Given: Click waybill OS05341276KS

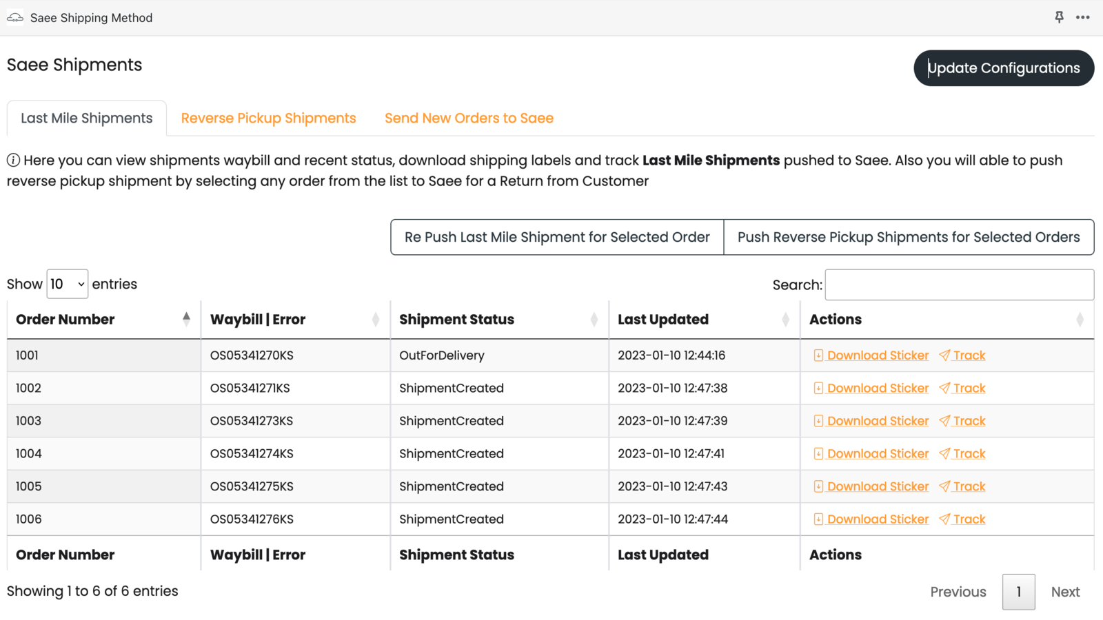Looking at the screenshot, I should coord(252,519).
